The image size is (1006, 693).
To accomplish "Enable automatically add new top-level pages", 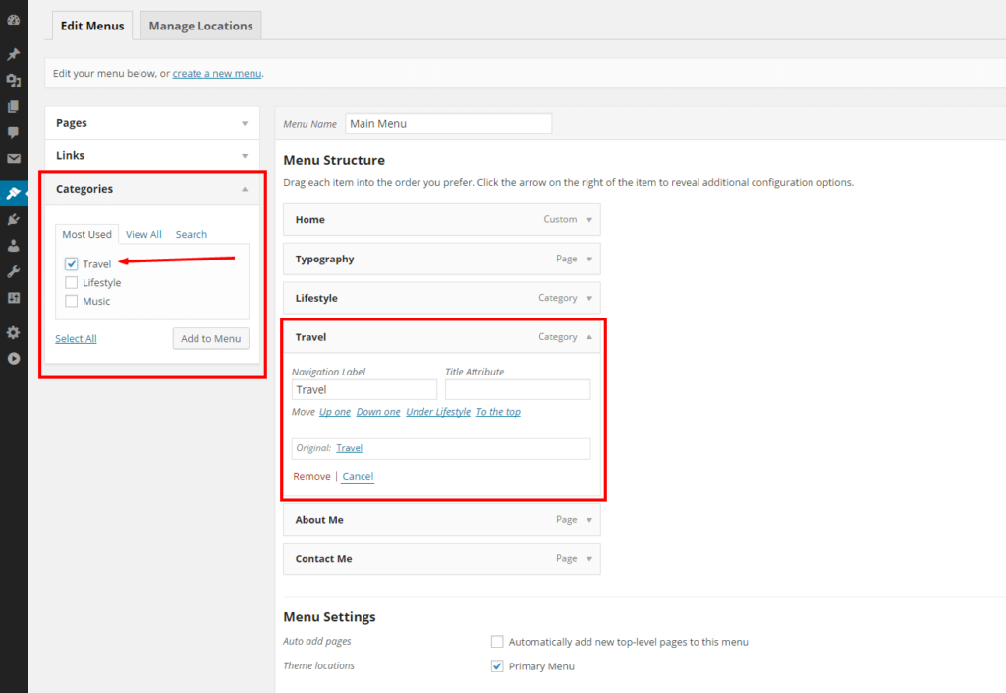I will tap(497, 642).
